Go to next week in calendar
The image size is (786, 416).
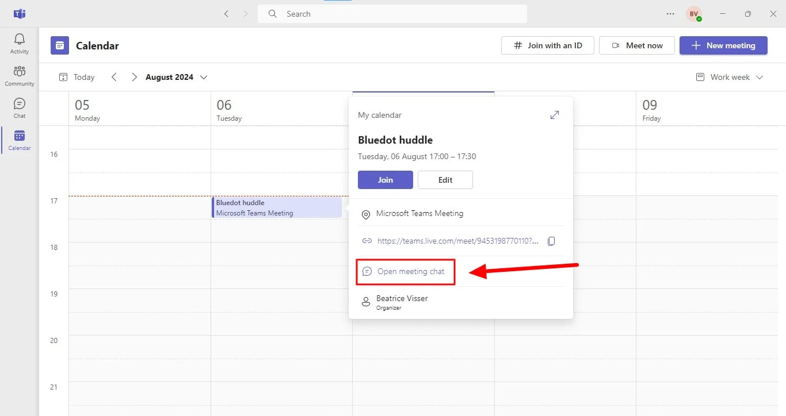point(134,77)
